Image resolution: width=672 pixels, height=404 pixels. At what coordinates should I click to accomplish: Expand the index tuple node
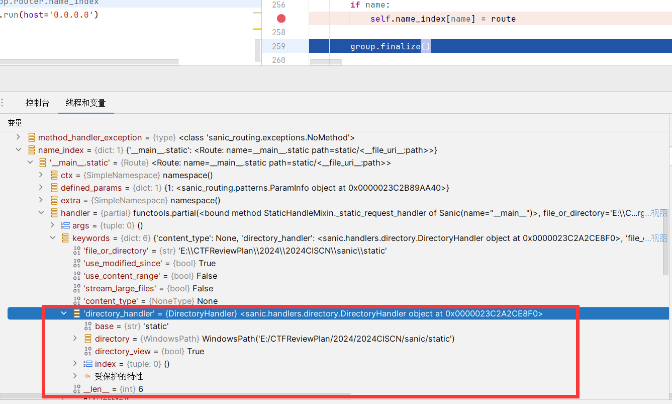(75, 364)
